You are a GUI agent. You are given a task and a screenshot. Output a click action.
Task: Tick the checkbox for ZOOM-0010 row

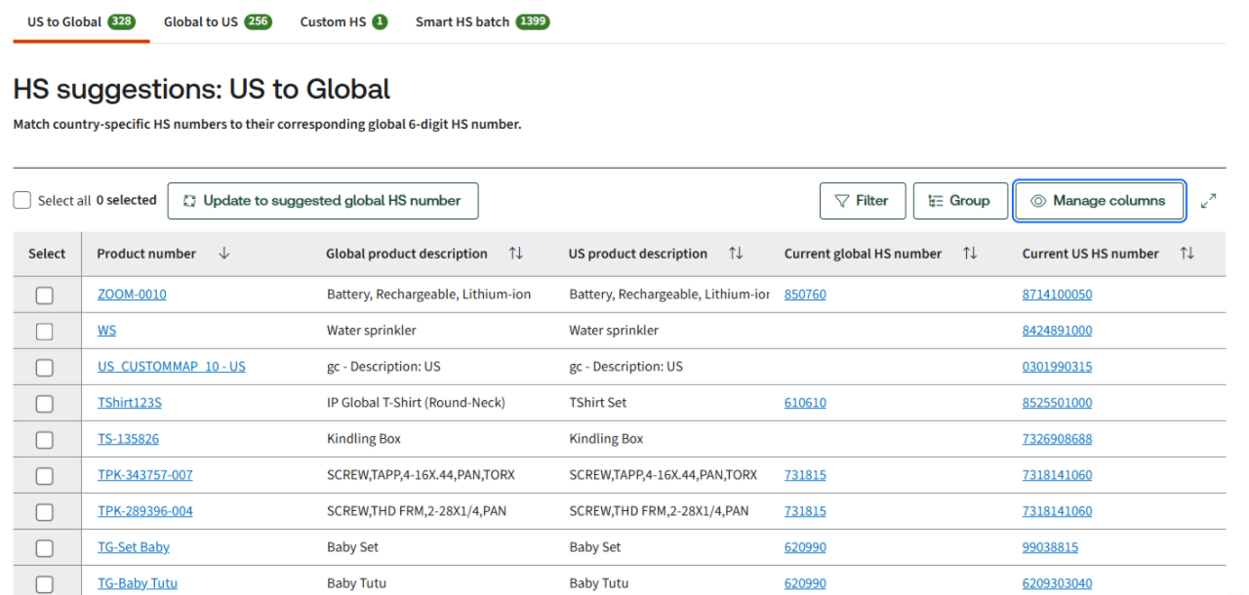click(45, 295)
